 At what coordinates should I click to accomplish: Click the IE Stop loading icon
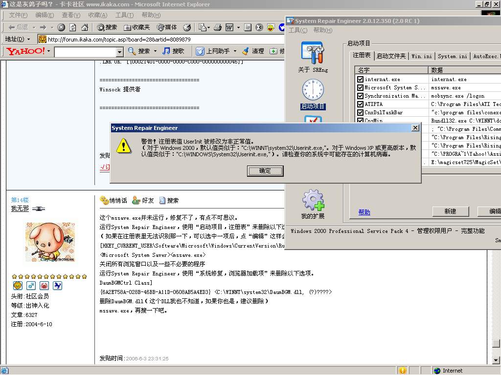click(x=61, y=27)
